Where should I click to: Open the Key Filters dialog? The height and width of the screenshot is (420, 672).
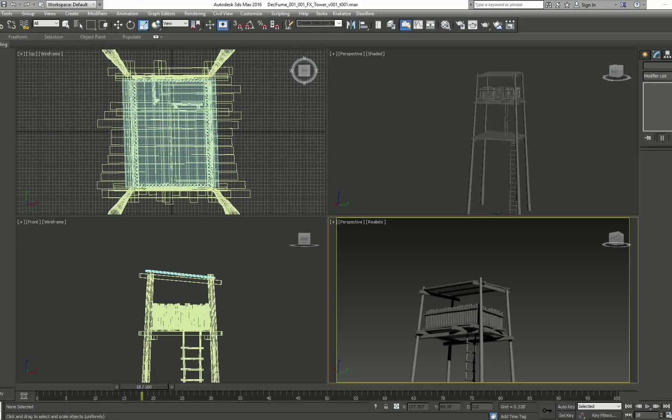click(x=604, y=415)
